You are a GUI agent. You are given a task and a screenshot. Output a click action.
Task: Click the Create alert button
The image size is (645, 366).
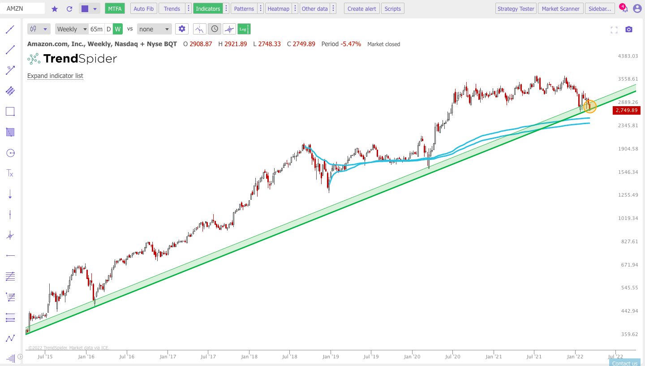pos(361,9)
